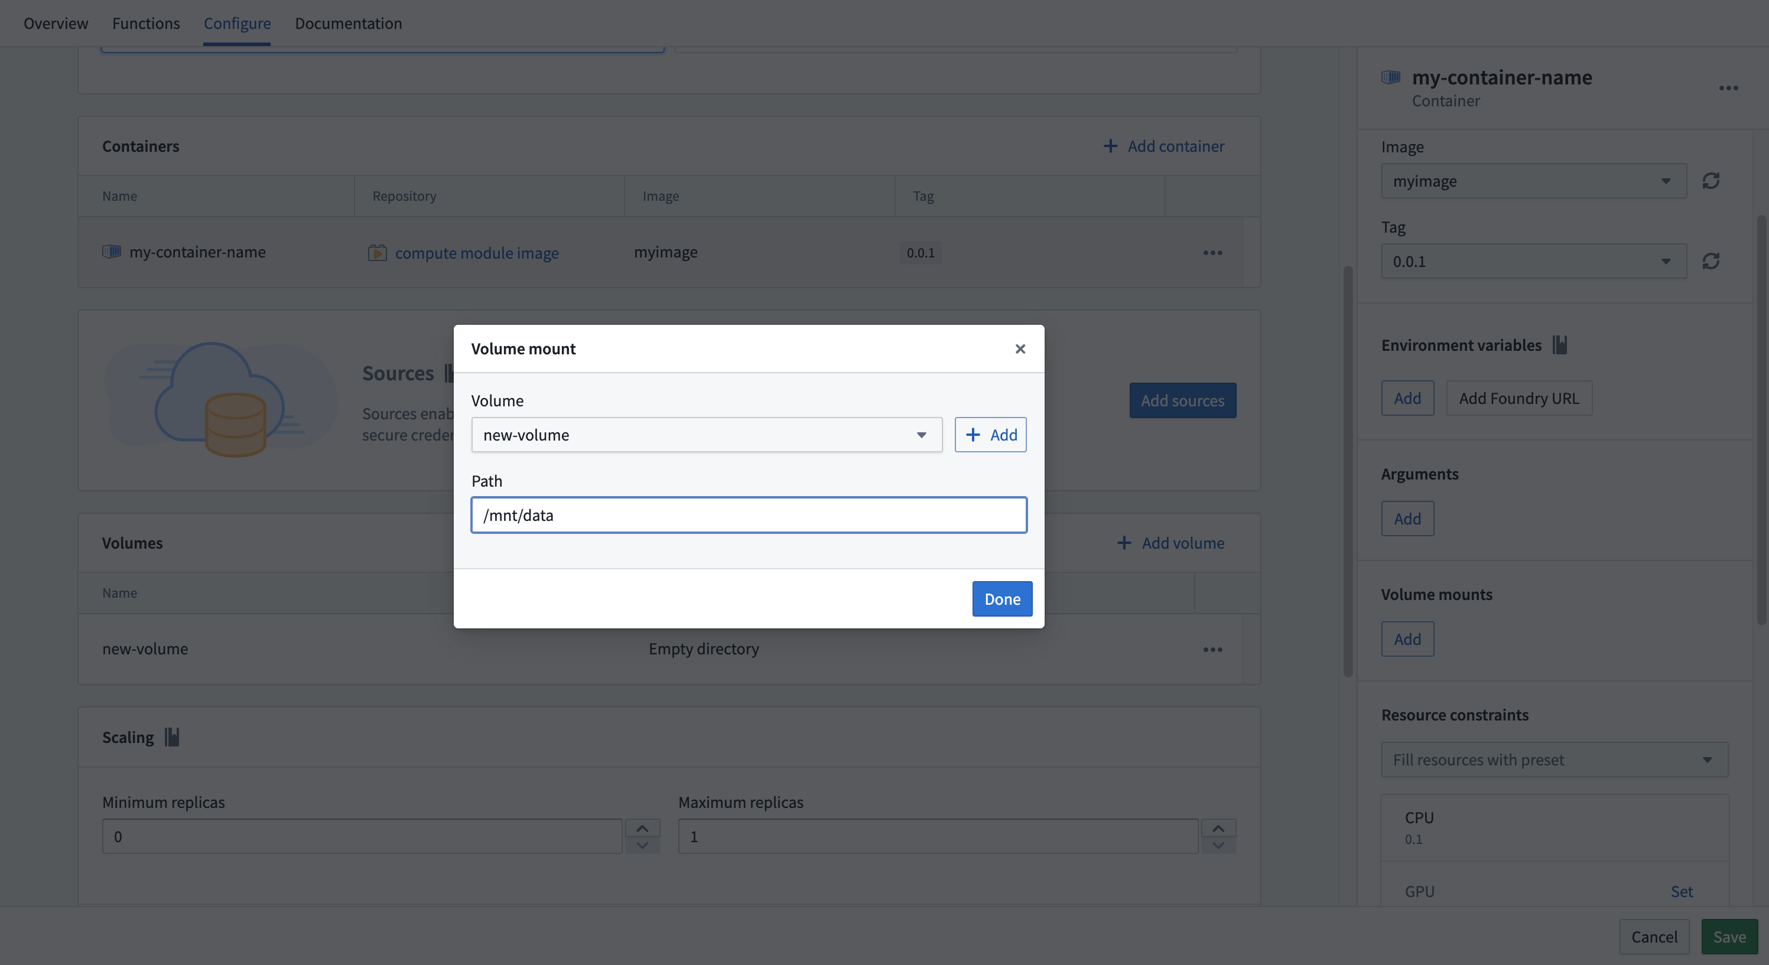Click the Add sources button
The image size is (1769, 965).
point(1182,400)
